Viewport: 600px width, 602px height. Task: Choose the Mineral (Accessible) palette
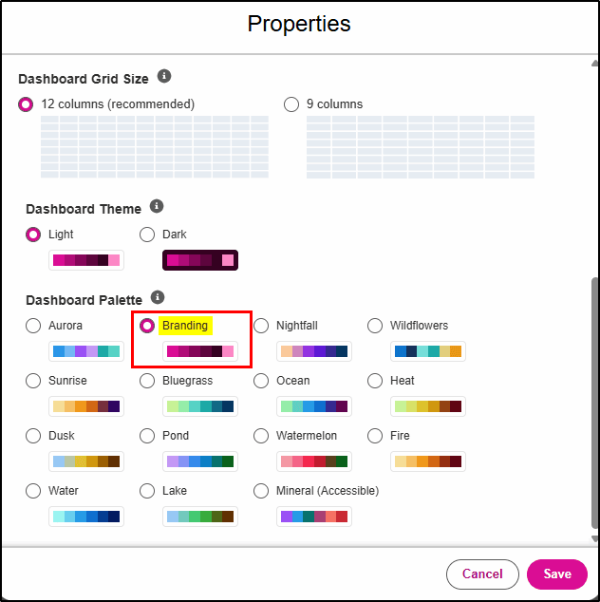pos(261,491)
